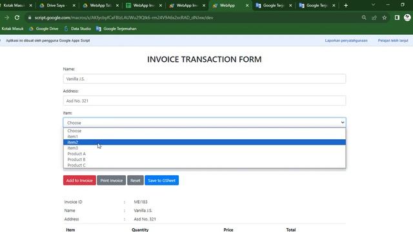Click the Price column header
Image resolution: width=413 pixels, height=232 pixels.
[228, 229]
